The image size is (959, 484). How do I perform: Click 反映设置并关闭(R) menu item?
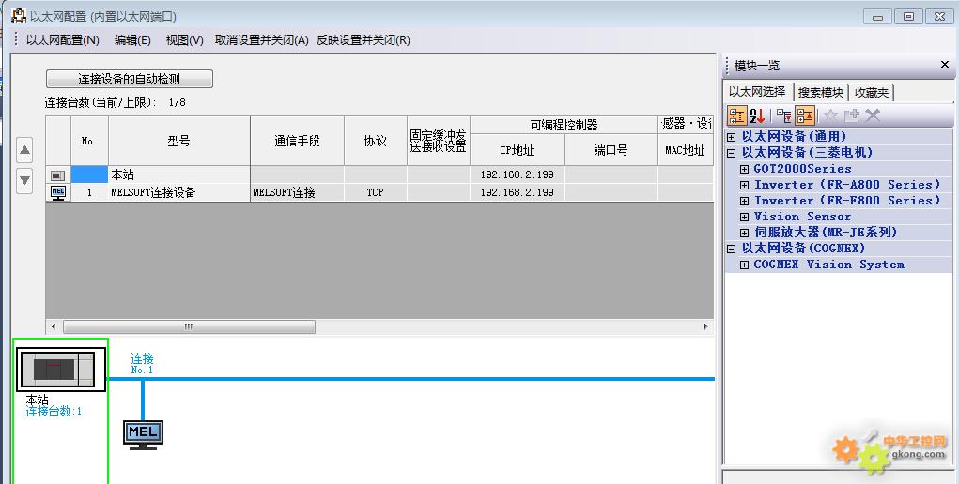(363, 40)
